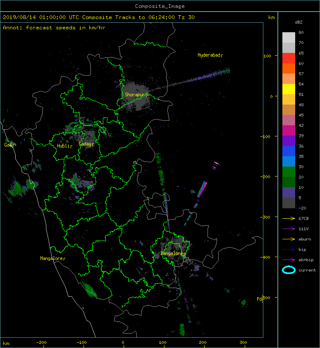Select the -20 dBZ legend value

click(x=302, y=208)
